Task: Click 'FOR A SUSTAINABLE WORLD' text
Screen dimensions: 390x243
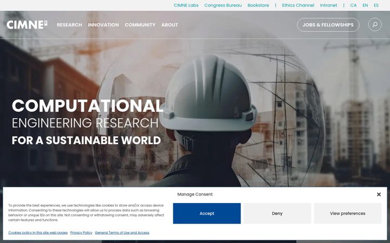Action: tap(86, 140)
